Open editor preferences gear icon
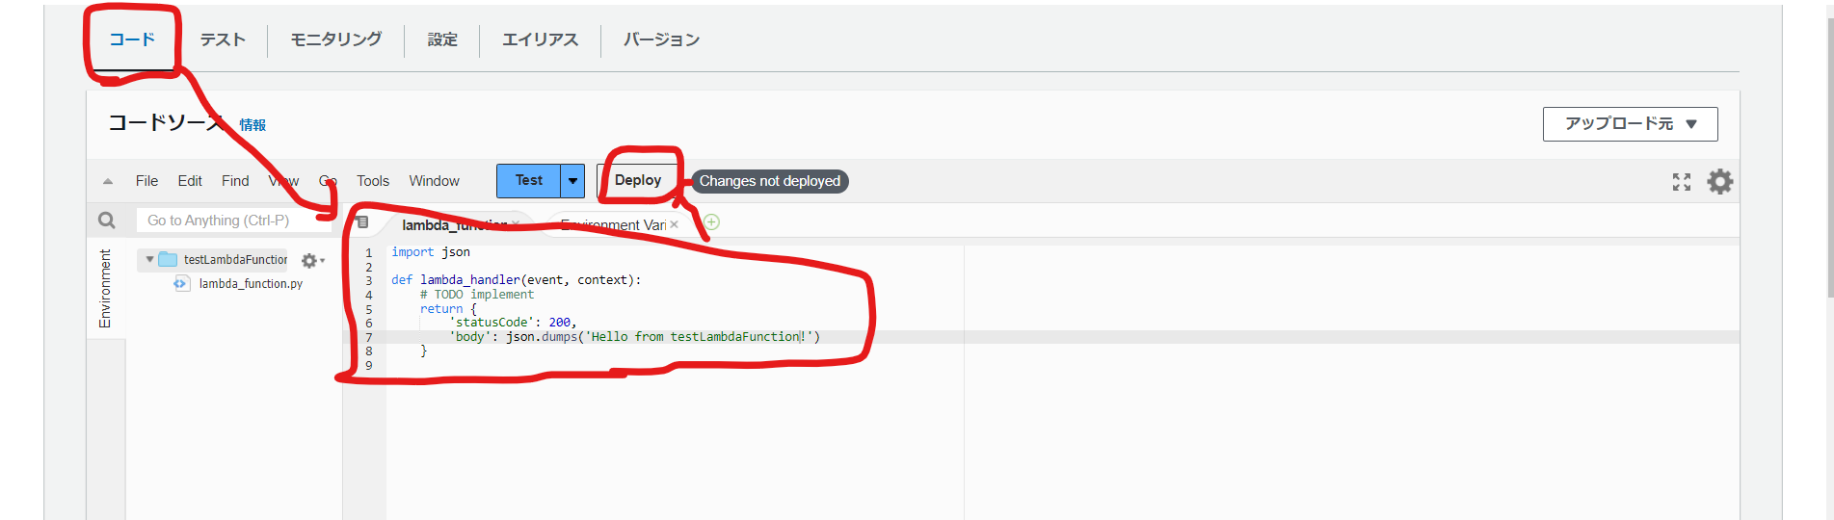The image size is (1834, 520). (x=1720, y=181)
